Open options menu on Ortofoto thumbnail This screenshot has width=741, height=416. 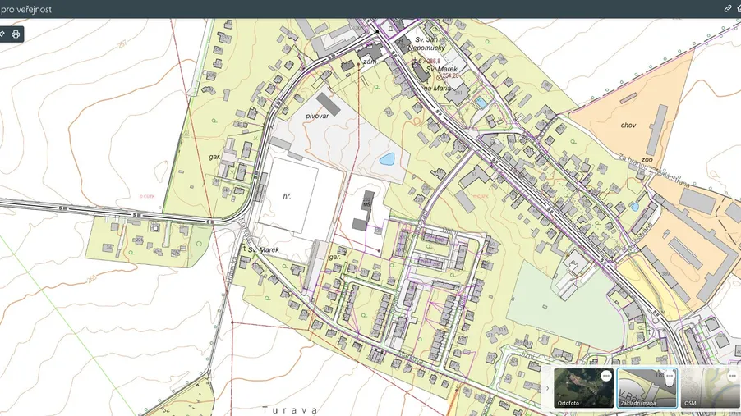(605, 375)
